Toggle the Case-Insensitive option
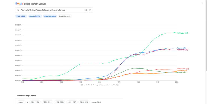The width and height of the screenshot is (207, 104). 50,16
